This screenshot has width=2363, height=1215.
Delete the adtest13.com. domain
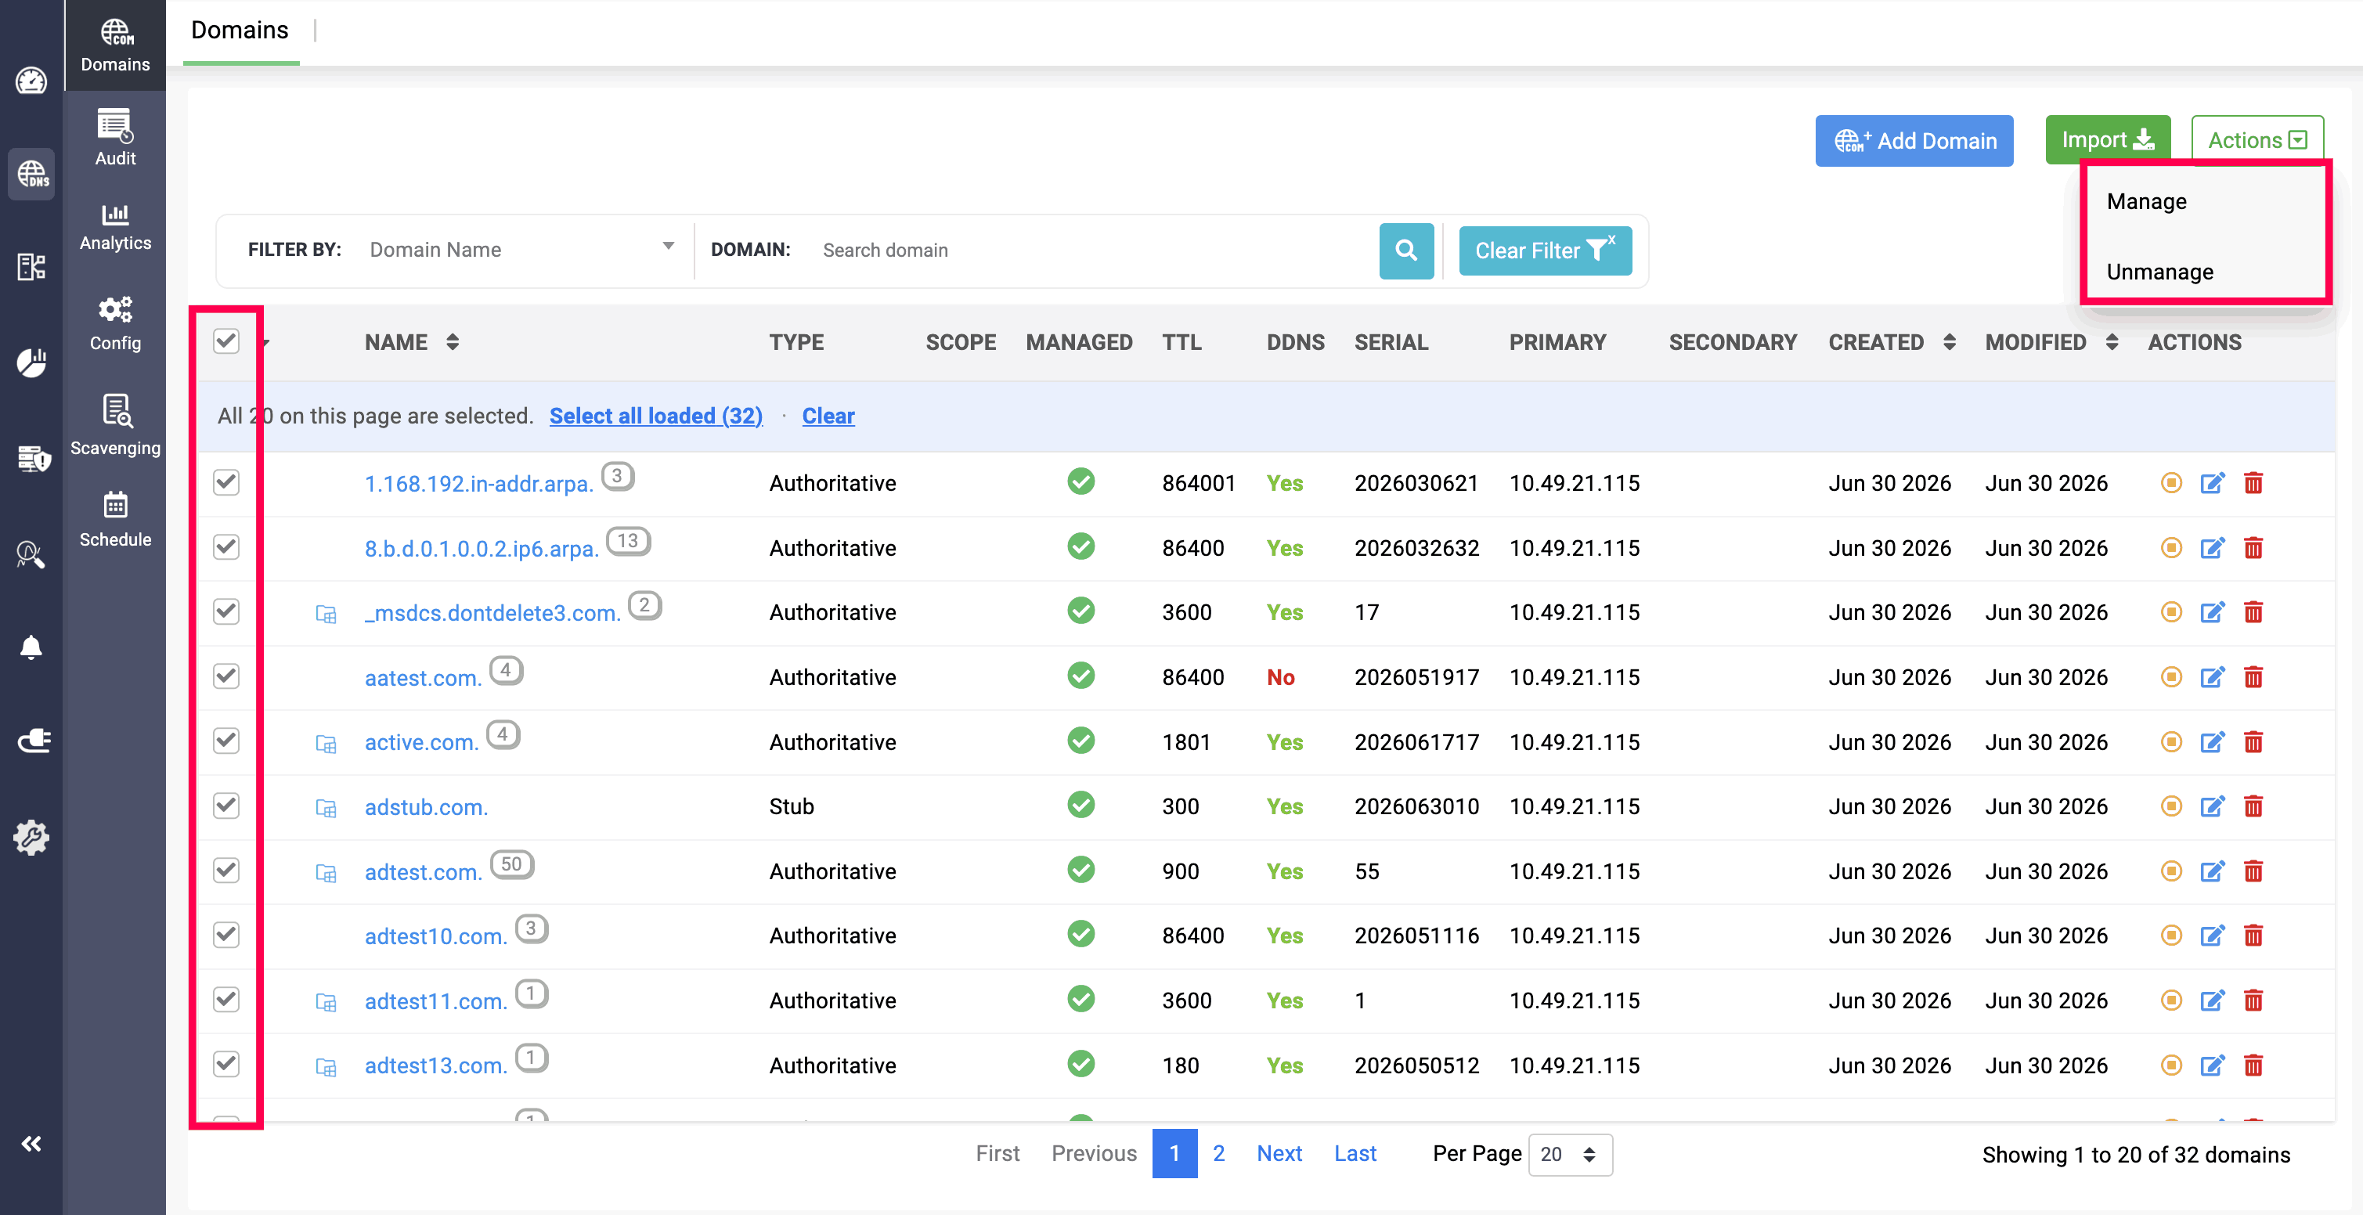(x=2253, y=1065)
